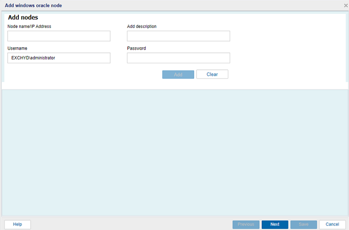
Task: Close the Add windows oracle node dialog
Action: [x=346, y=5]
